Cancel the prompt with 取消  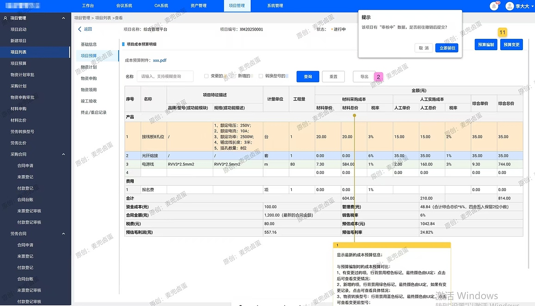point(423,48)
